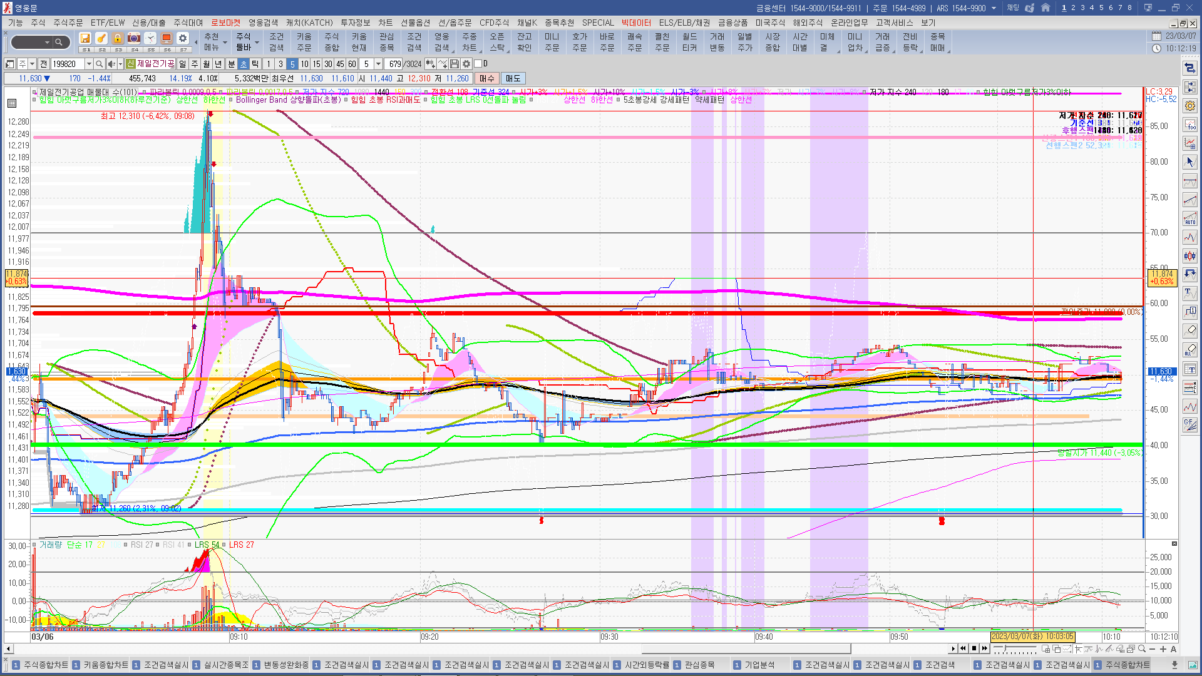The width and height of the screenshot is (1202, 676).
Task: Open the stock code 199820 dropdown arrow
Action: click(89, 64)
